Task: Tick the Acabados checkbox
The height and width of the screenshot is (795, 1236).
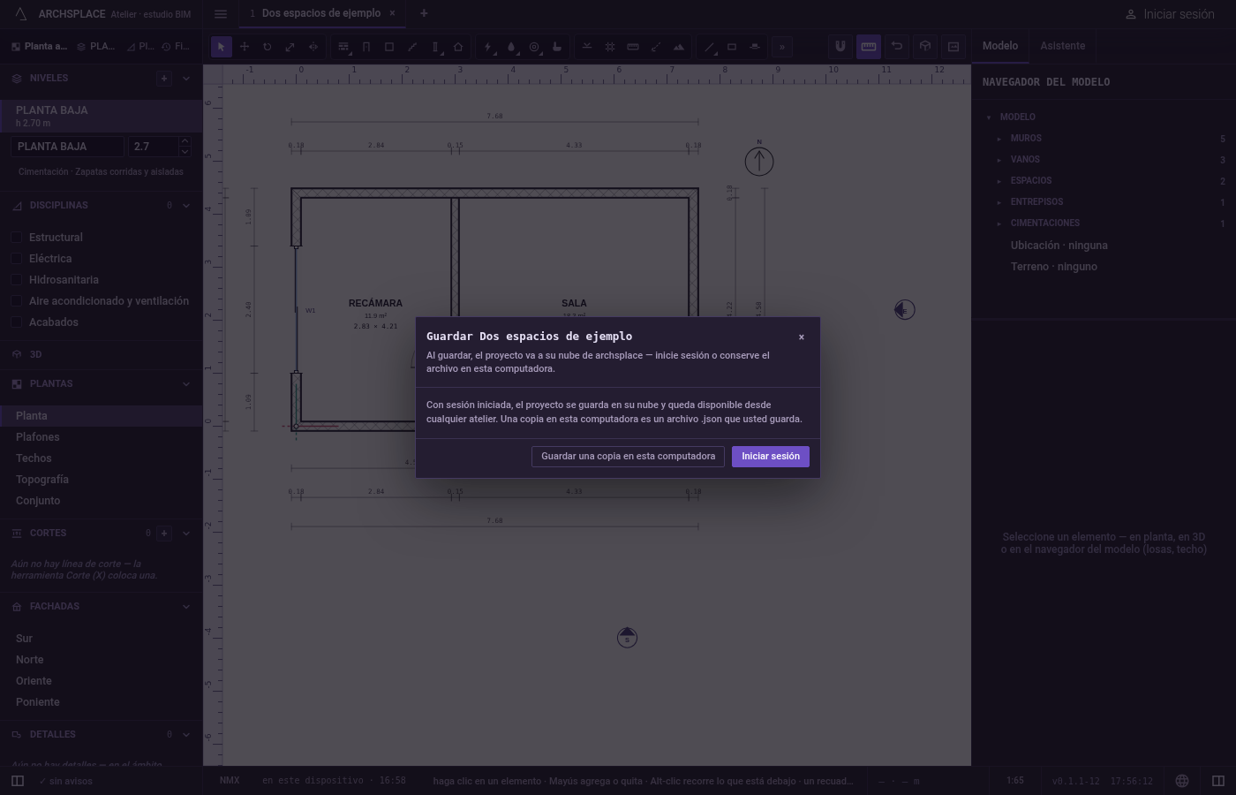Action: point(17,322)
